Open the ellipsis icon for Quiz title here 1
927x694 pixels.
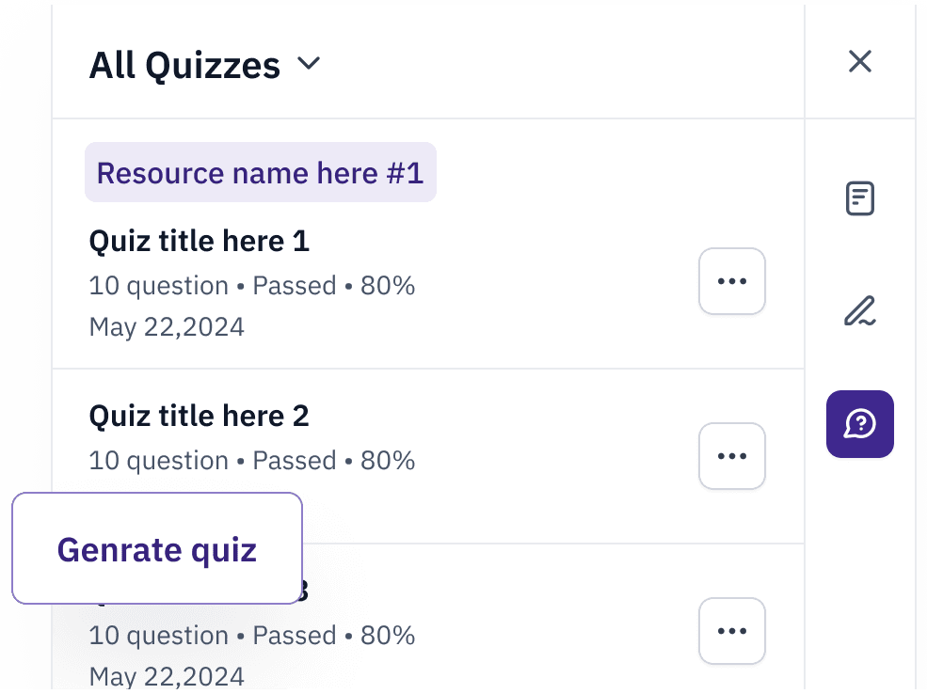click(731, 280)
